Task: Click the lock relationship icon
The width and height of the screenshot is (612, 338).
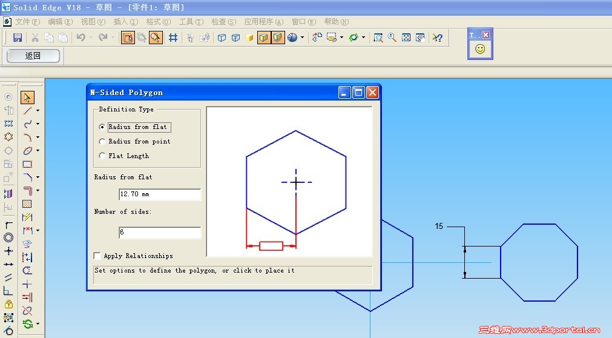Action: click(8, 304)
